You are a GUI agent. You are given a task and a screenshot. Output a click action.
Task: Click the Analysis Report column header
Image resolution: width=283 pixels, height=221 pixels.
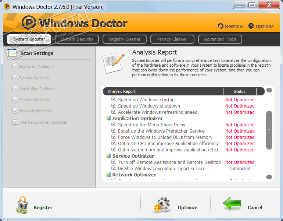click(x=163, y=91)
